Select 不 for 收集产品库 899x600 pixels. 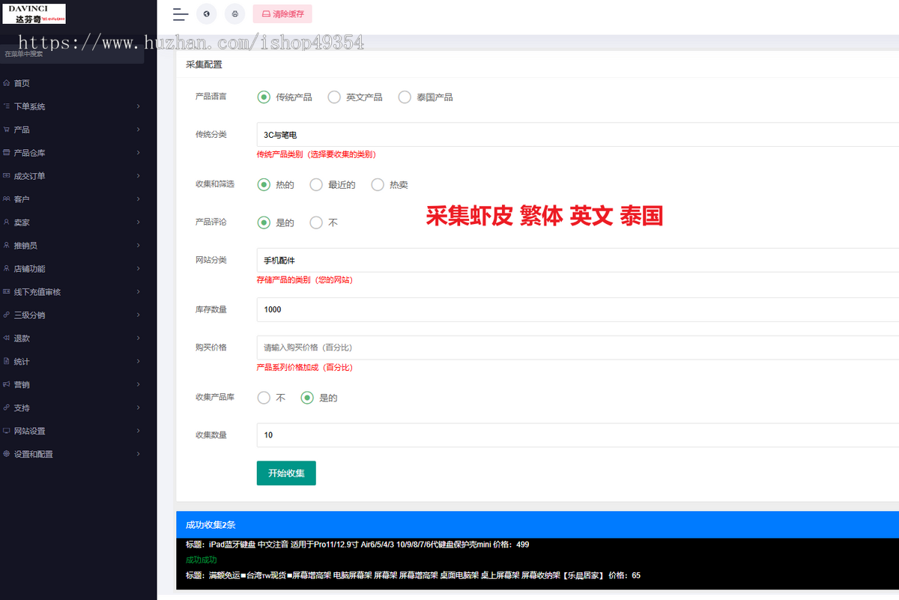(263, 398)
